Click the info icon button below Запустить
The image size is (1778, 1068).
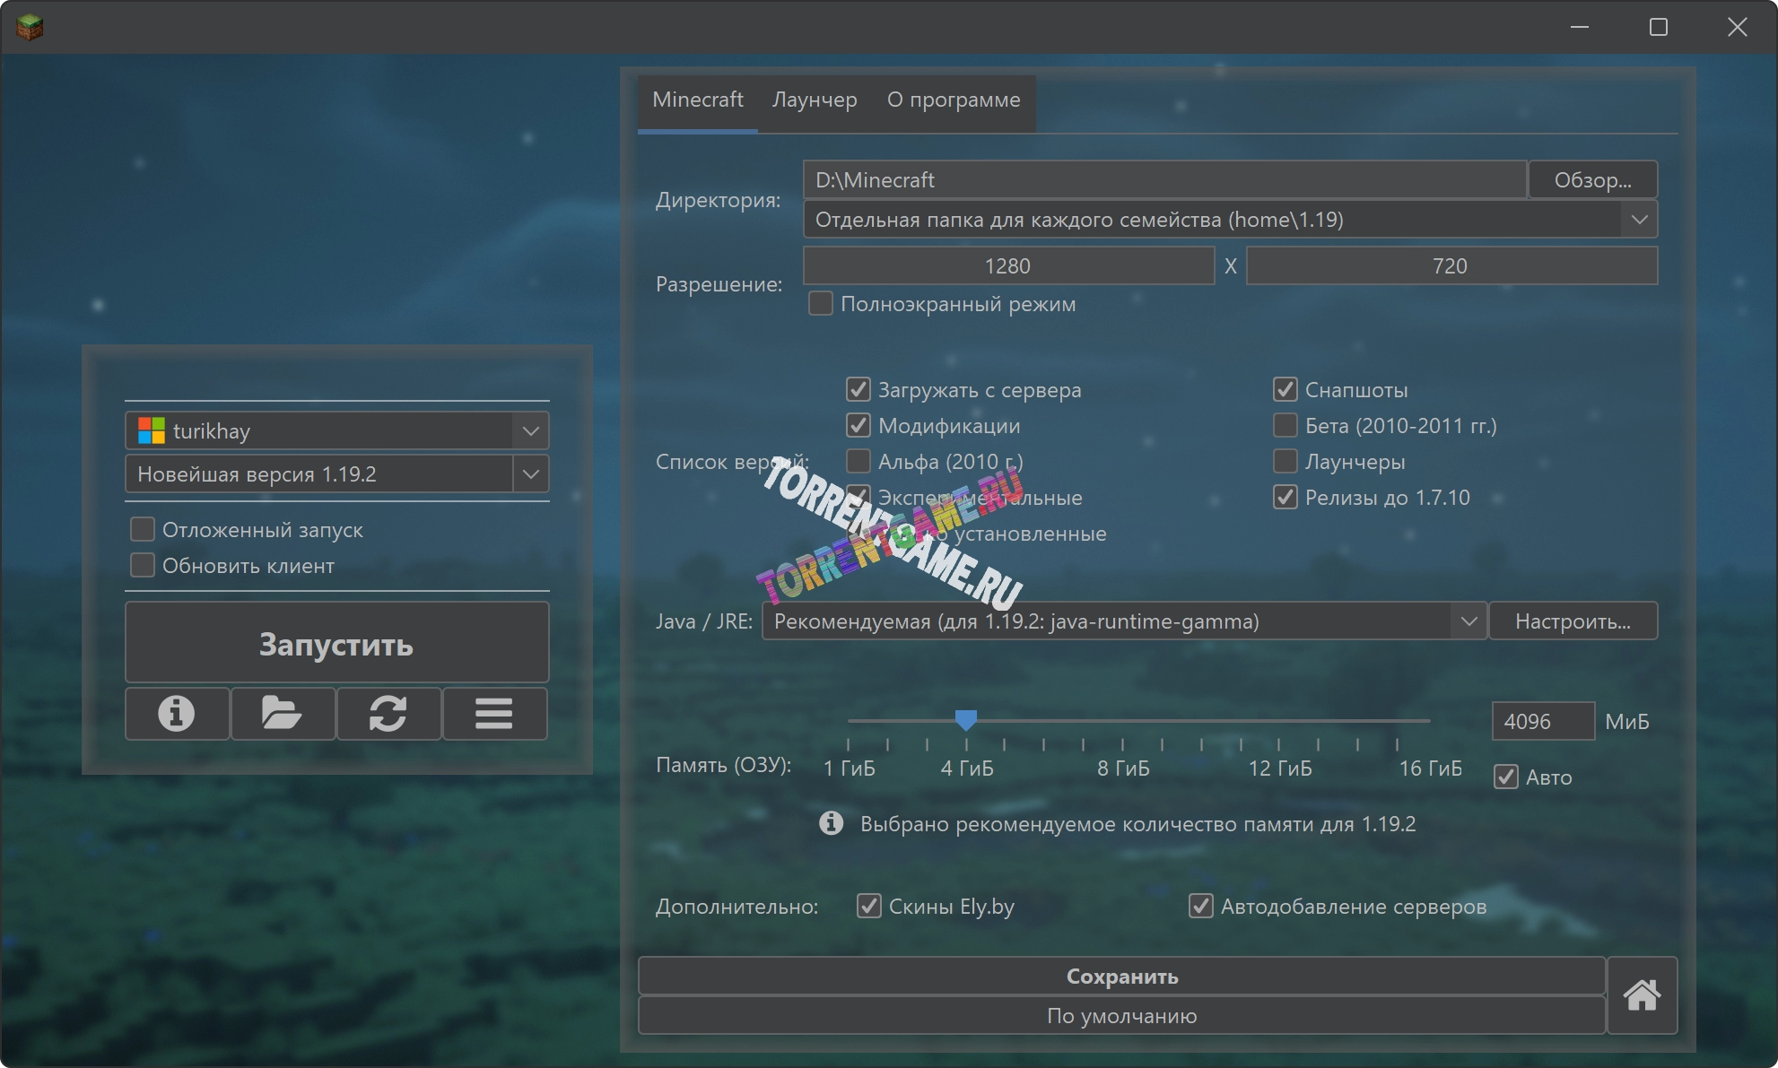pos(177,714)
